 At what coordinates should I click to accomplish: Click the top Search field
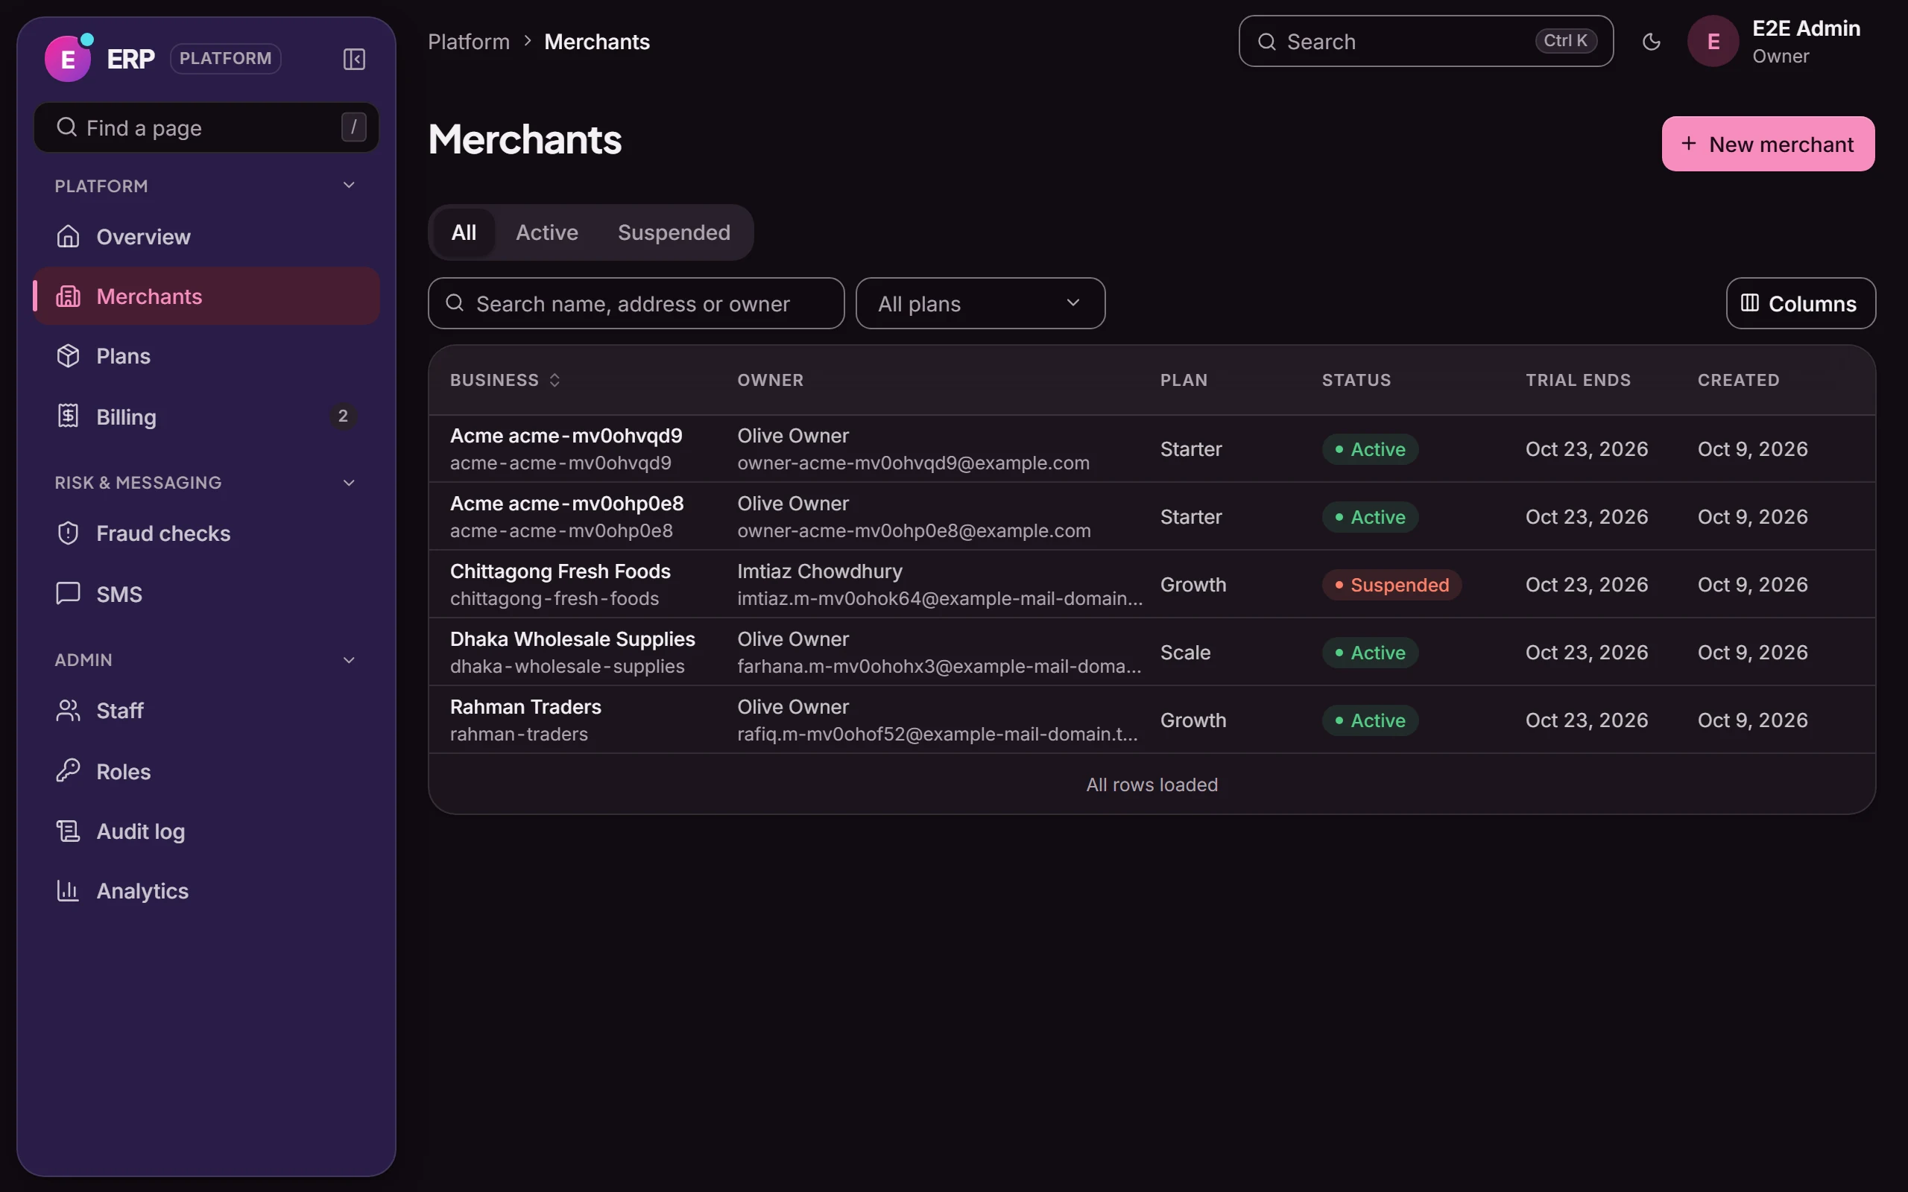click(x=1426, y=41)
